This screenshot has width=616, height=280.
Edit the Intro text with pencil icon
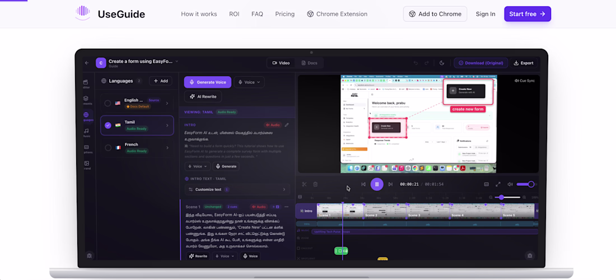(x=287, y=125)
